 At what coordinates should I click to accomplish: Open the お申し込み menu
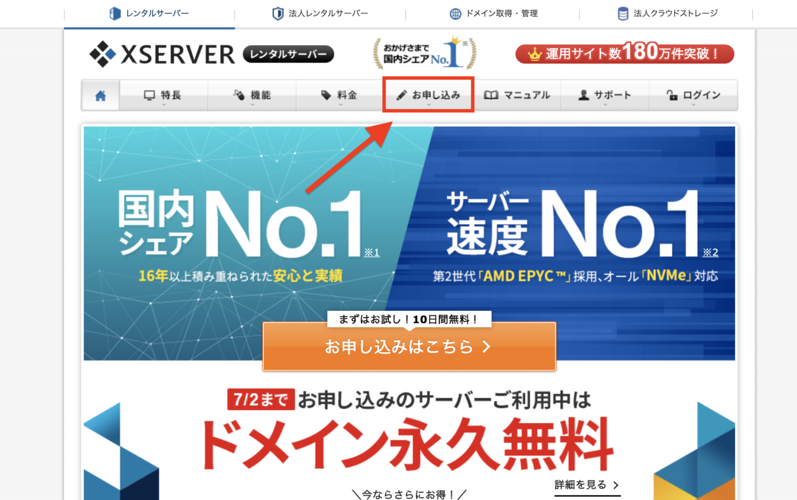click(x=428, y=95)
